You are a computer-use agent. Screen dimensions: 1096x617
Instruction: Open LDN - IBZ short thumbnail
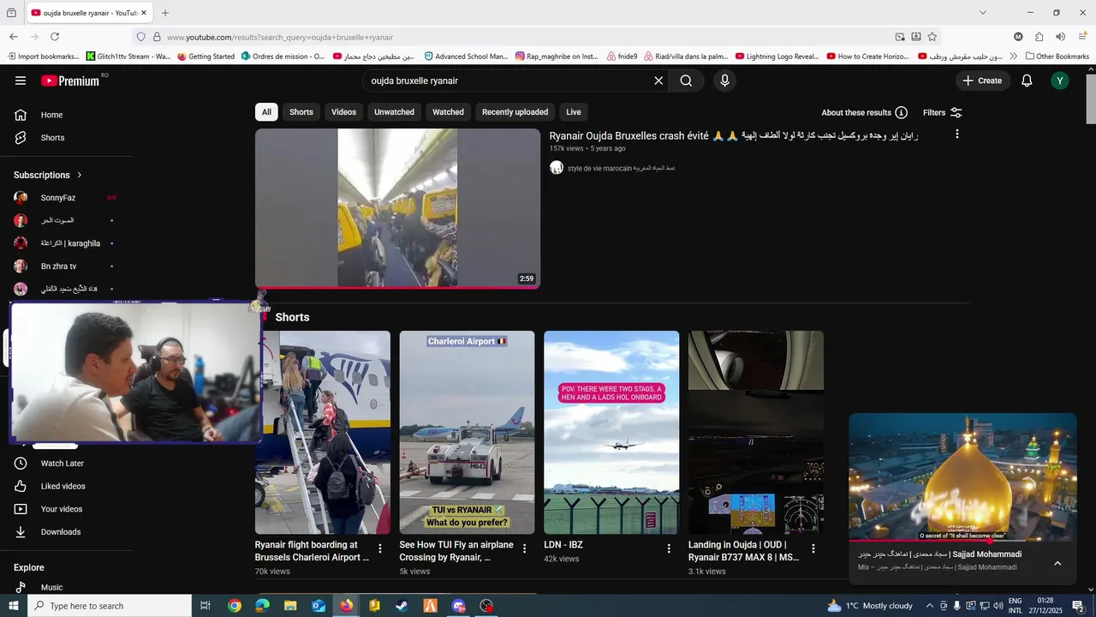coord(611,433)
